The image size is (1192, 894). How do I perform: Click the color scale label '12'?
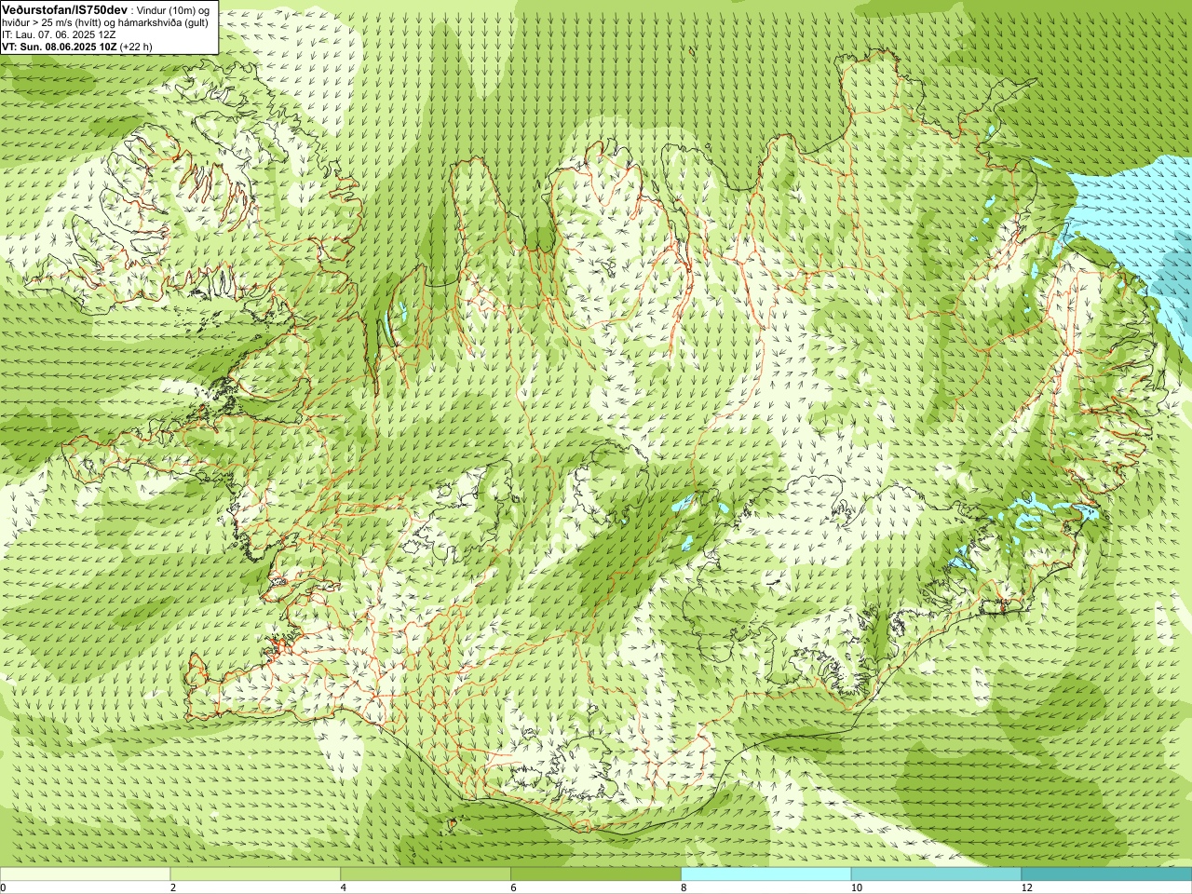click(1027, 887)
